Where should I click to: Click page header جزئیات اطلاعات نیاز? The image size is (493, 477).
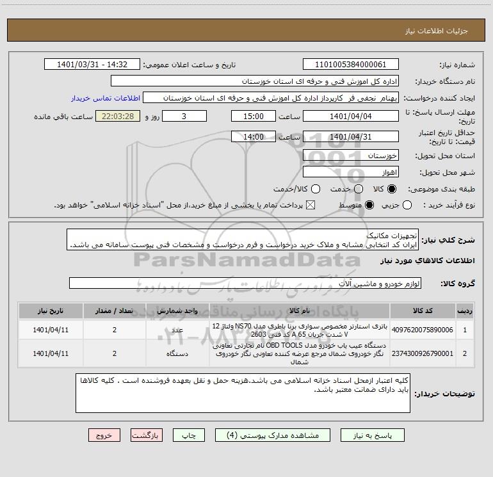pyautogui.click(x=437, y=31)
